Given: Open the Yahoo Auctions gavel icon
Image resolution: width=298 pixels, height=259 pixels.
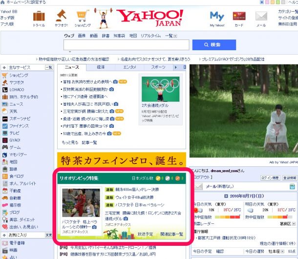Looking at the screenshot, I should [61, 16].
